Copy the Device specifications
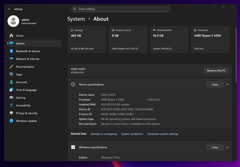Viewport: 240px width, 167px height. tap(215, 84)
